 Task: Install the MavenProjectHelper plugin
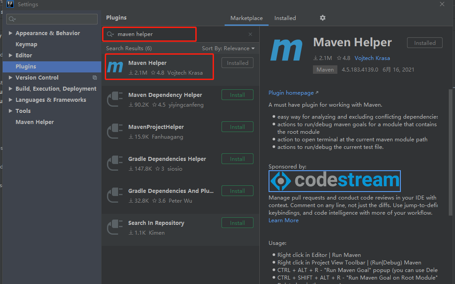[x=237, y=127]
